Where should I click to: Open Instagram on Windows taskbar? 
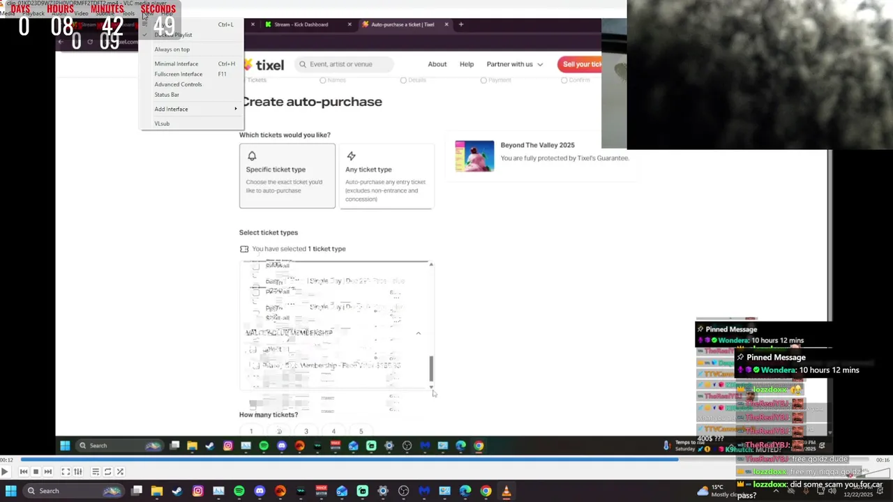pos(198,491)
